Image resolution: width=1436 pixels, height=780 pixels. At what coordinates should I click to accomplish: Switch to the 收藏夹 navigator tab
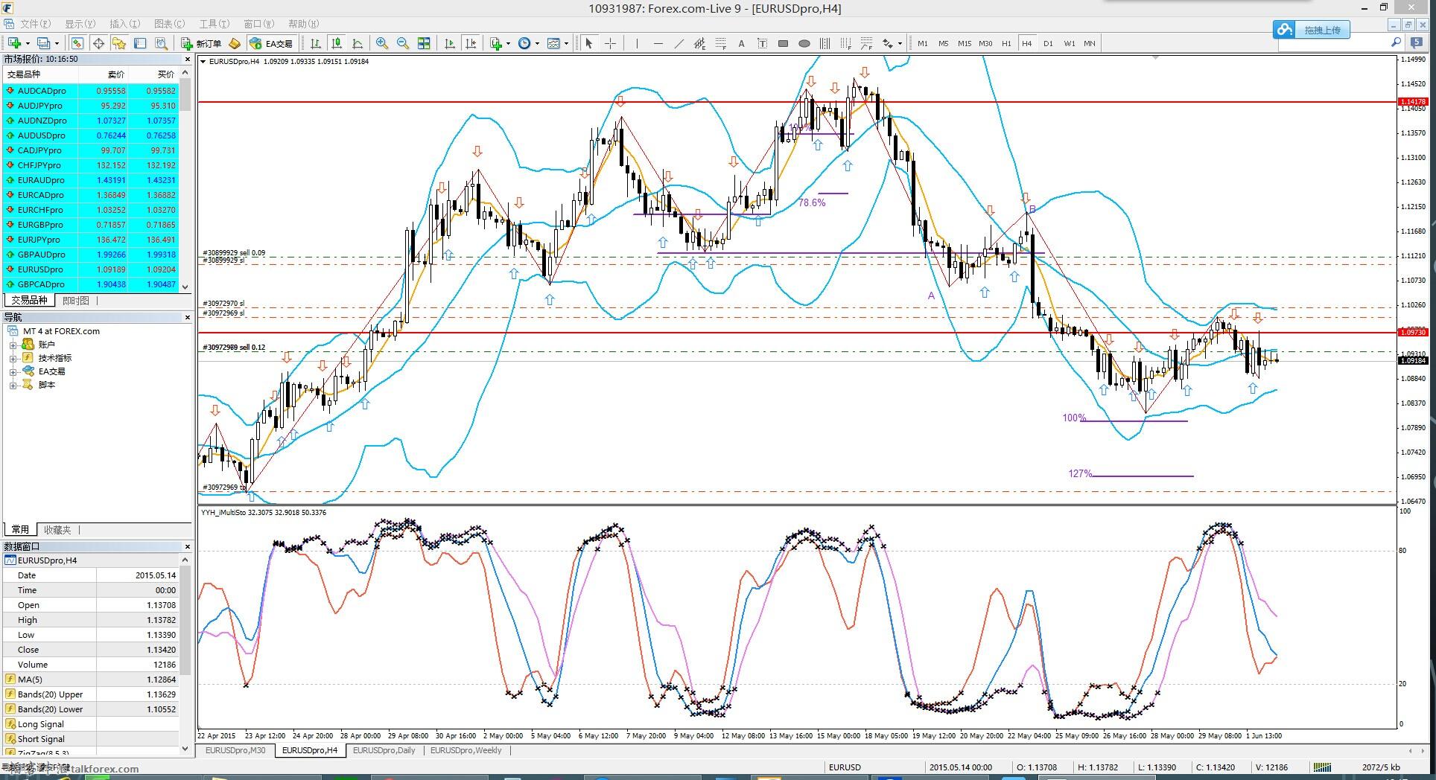(x=57, y=530)
